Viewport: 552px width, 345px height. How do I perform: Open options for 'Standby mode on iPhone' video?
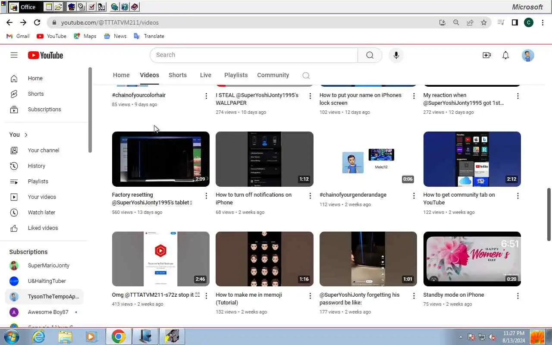[x=518, y=296]
